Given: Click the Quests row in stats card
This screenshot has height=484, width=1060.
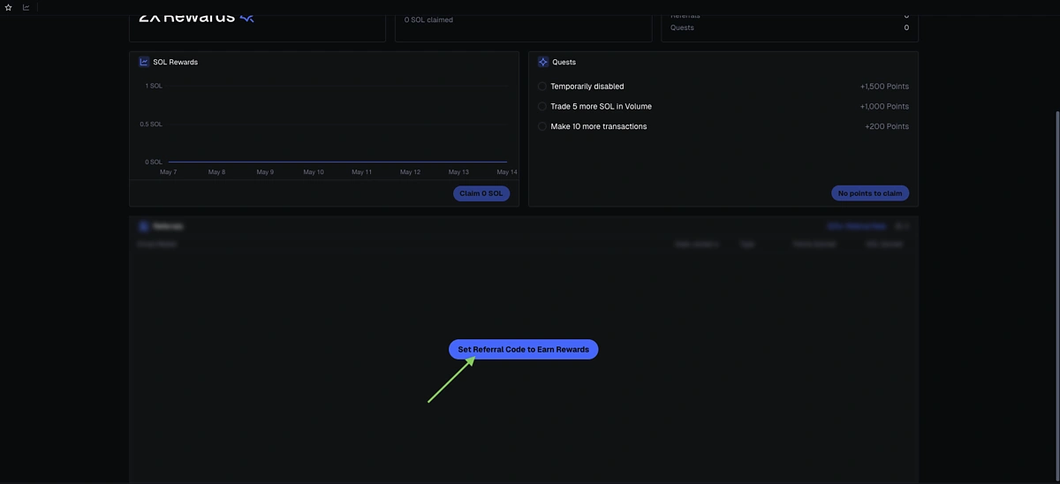Looking at the screenshot, I should (790, 27).
